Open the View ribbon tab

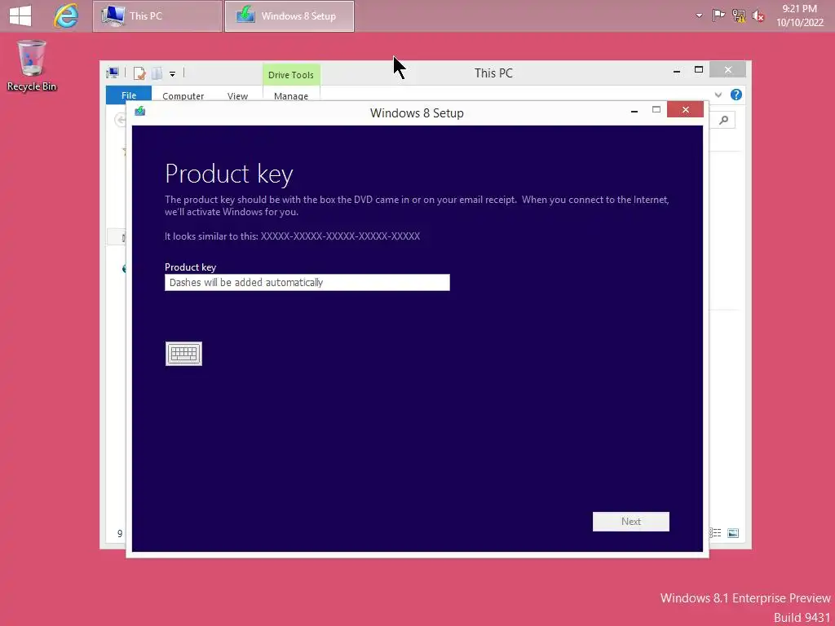point(237,96)
